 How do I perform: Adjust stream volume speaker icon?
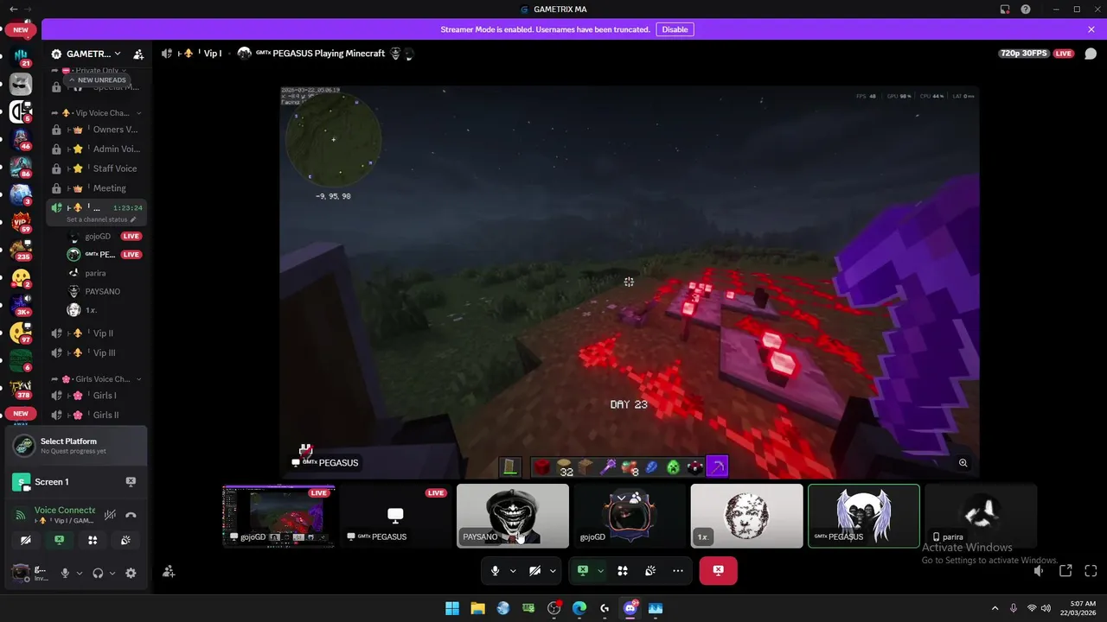pyautogui.click(x=1040, y=571)
